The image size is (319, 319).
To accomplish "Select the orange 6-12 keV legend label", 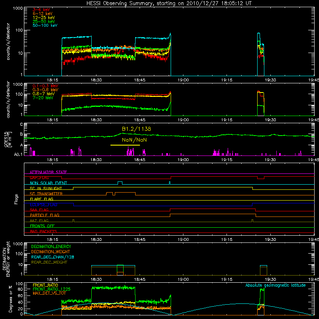I will point(42,14).
